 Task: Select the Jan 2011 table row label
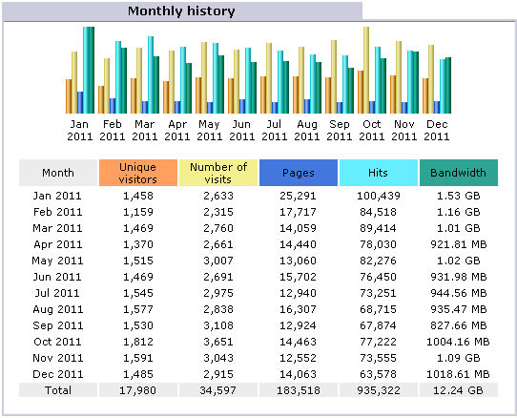[57, 196]
